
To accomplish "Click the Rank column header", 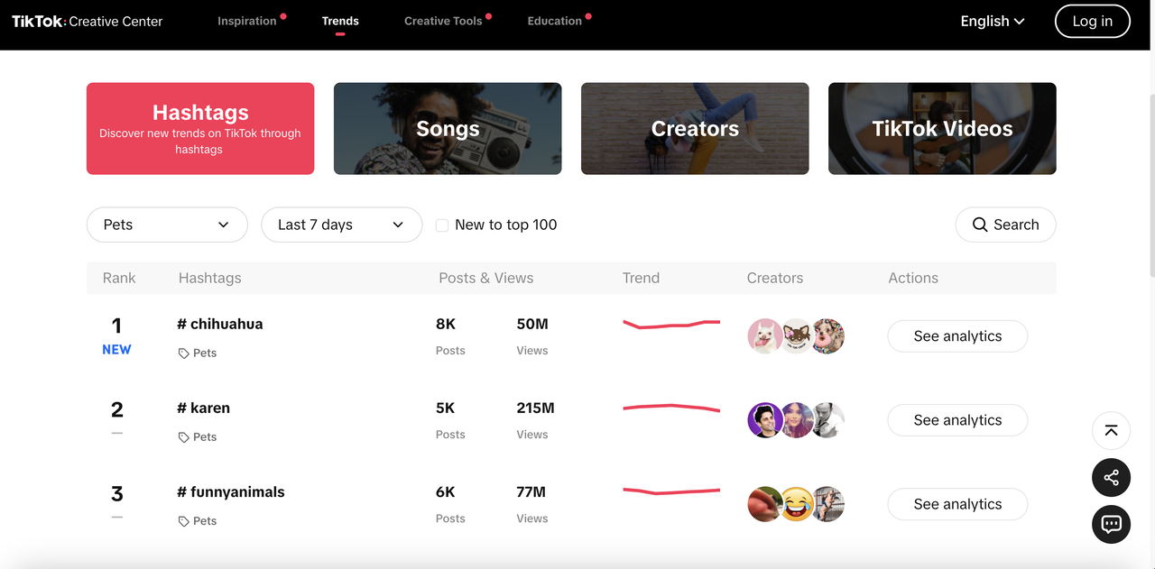I will click(119, 278).
